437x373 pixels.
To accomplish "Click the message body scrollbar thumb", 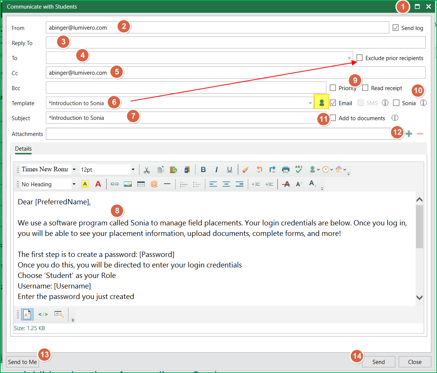I will click(x=419, y=227).
